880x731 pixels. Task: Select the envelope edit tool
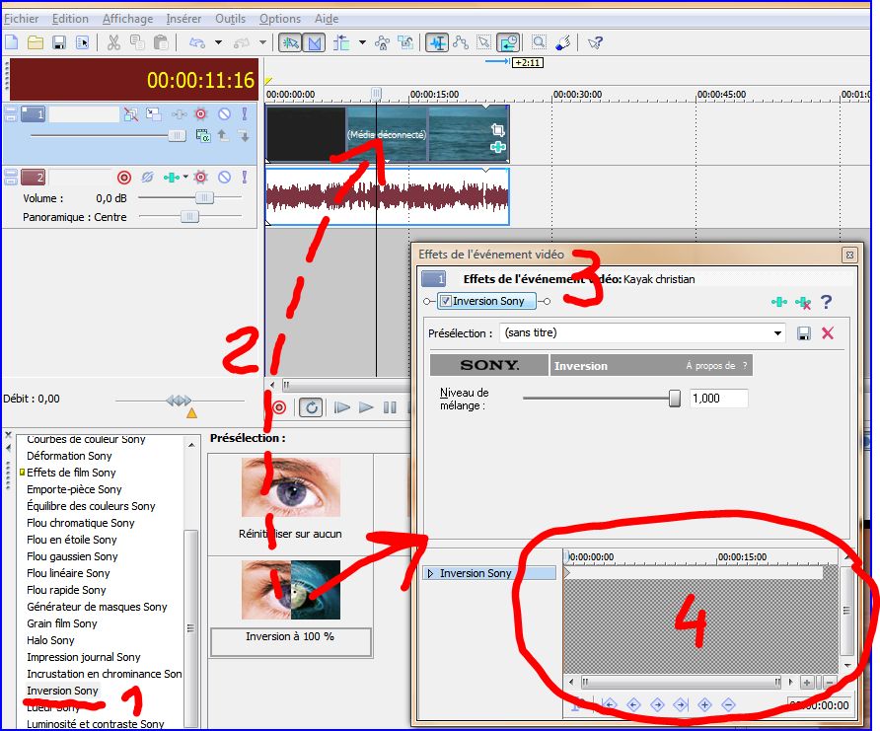coord(460,42)
